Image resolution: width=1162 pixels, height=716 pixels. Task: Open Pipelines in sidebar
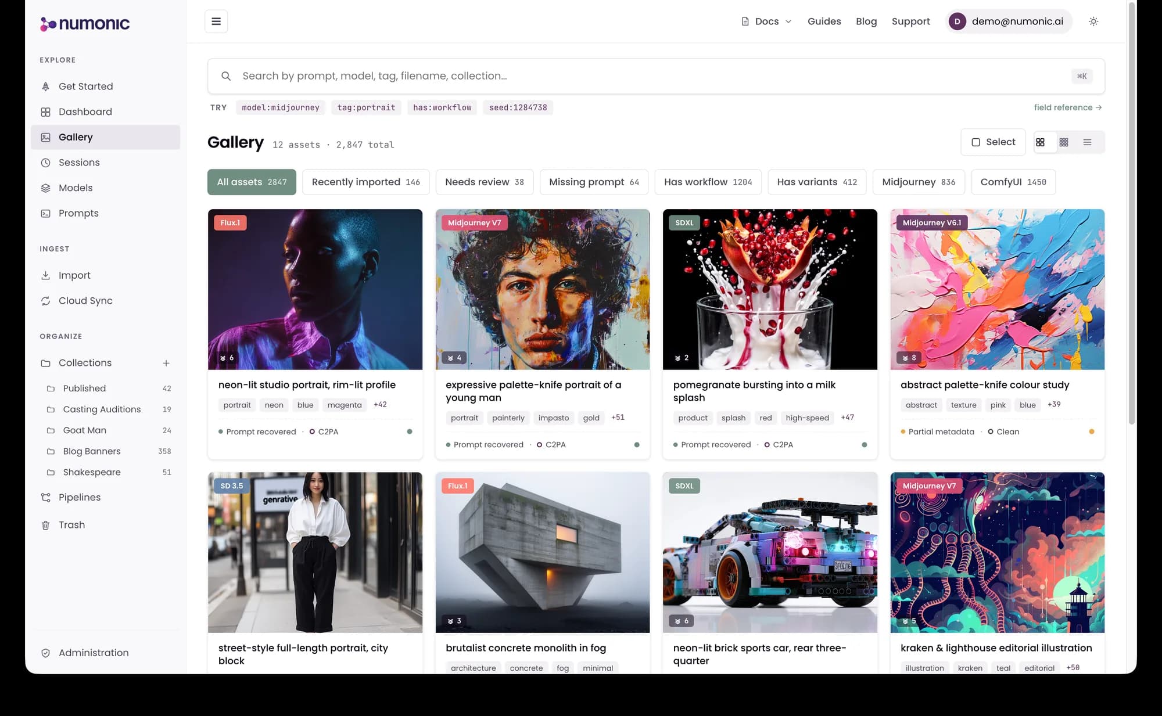coord(105,498)
